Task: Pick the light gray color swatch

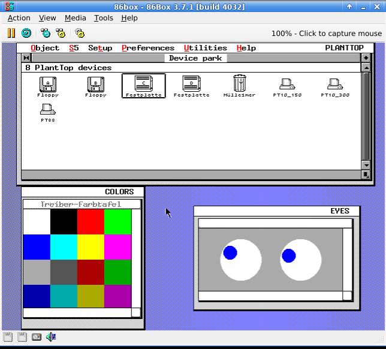Action: (37, 272)
